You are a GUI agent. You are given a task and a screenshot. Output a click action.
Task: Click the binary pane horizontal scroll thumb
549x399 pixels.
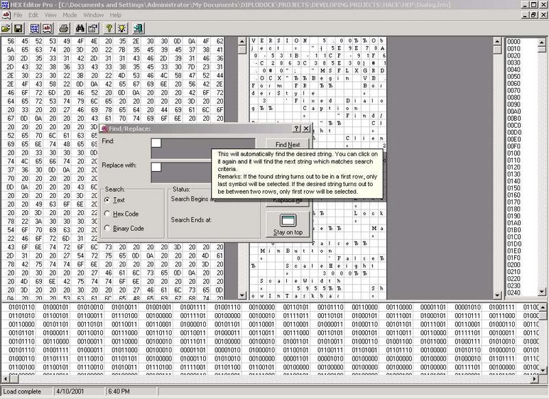pos(14,378)
